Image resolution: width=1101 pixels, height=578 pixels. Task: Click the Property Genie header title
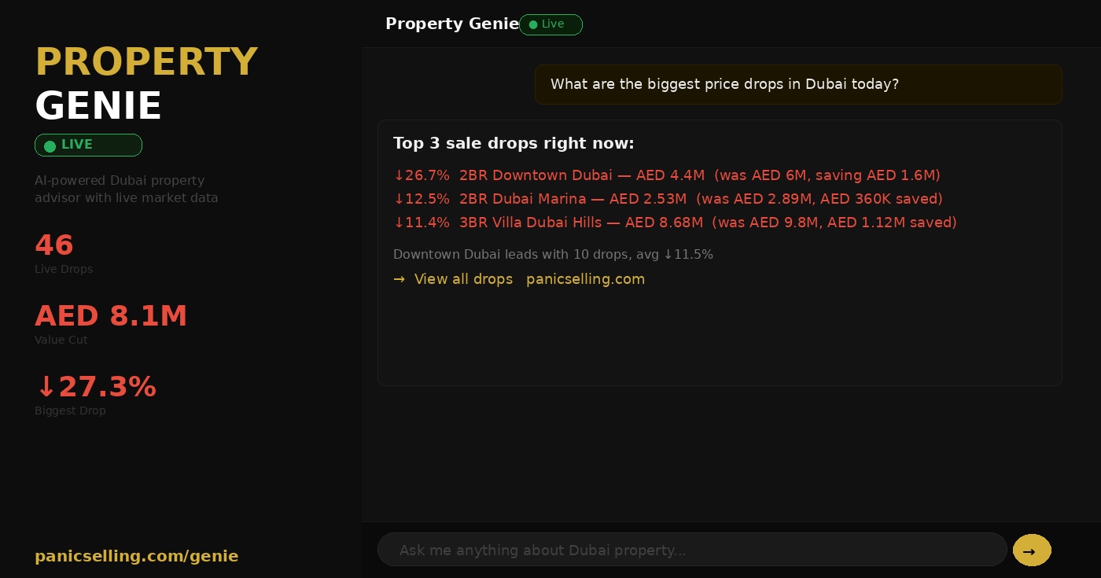click(451, 24)
